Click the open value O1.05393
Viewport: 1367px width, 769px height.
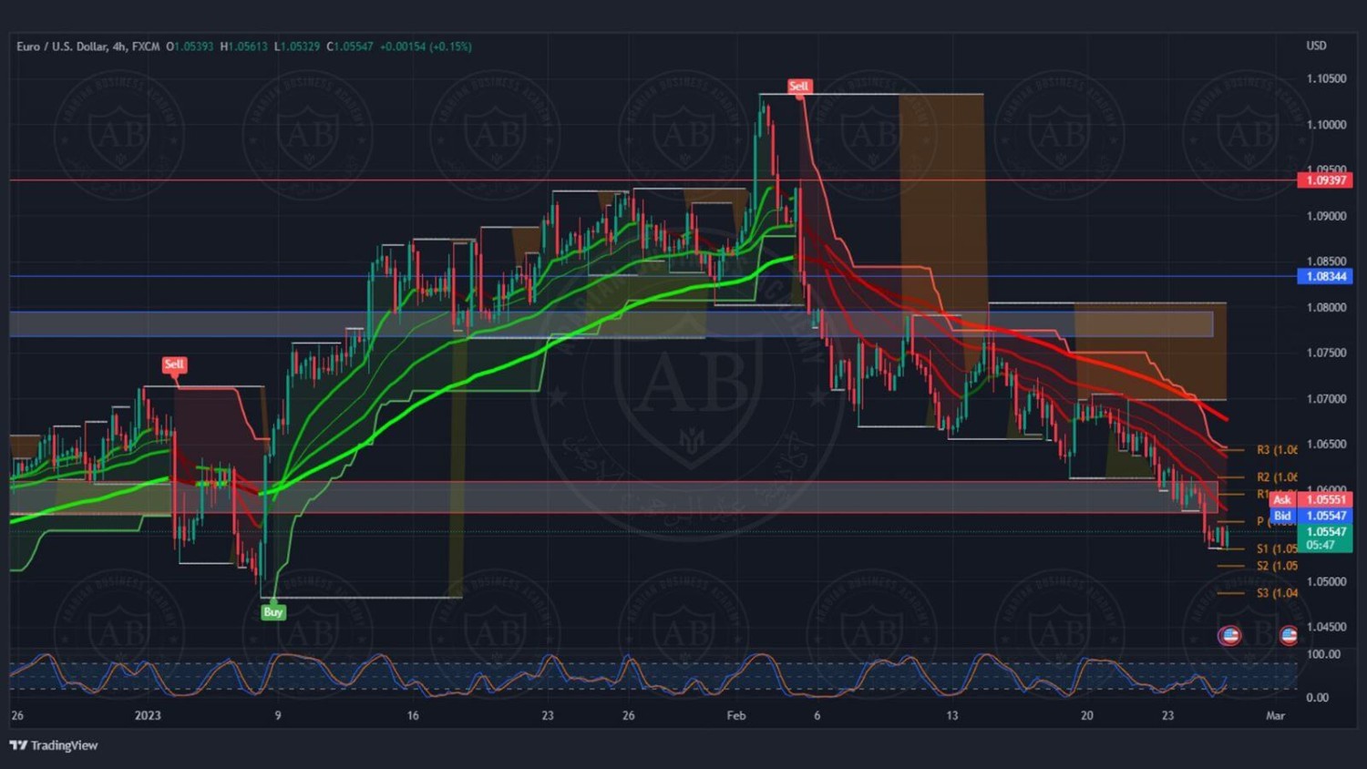tap(190, 46)
